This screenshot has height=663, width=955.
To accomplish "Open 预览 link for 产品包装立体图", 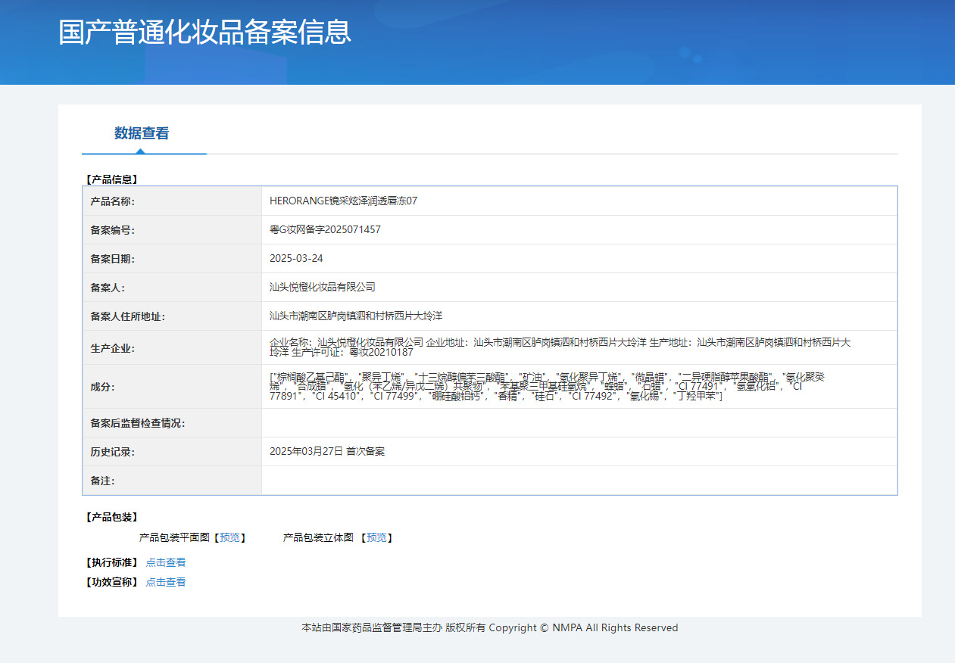I will click(x=376, y=537).
